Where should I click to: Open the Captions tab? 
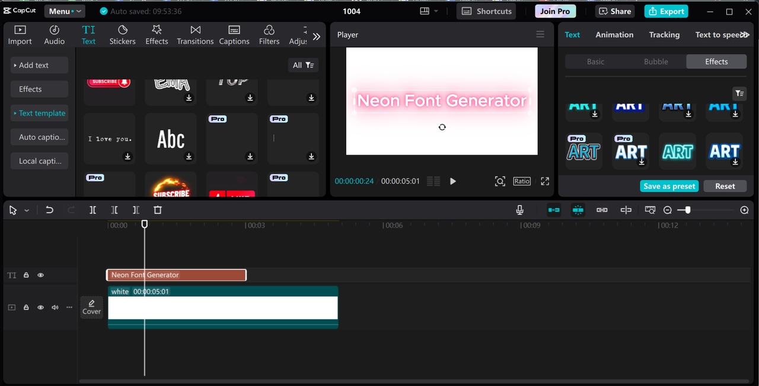tap(234, 35)
